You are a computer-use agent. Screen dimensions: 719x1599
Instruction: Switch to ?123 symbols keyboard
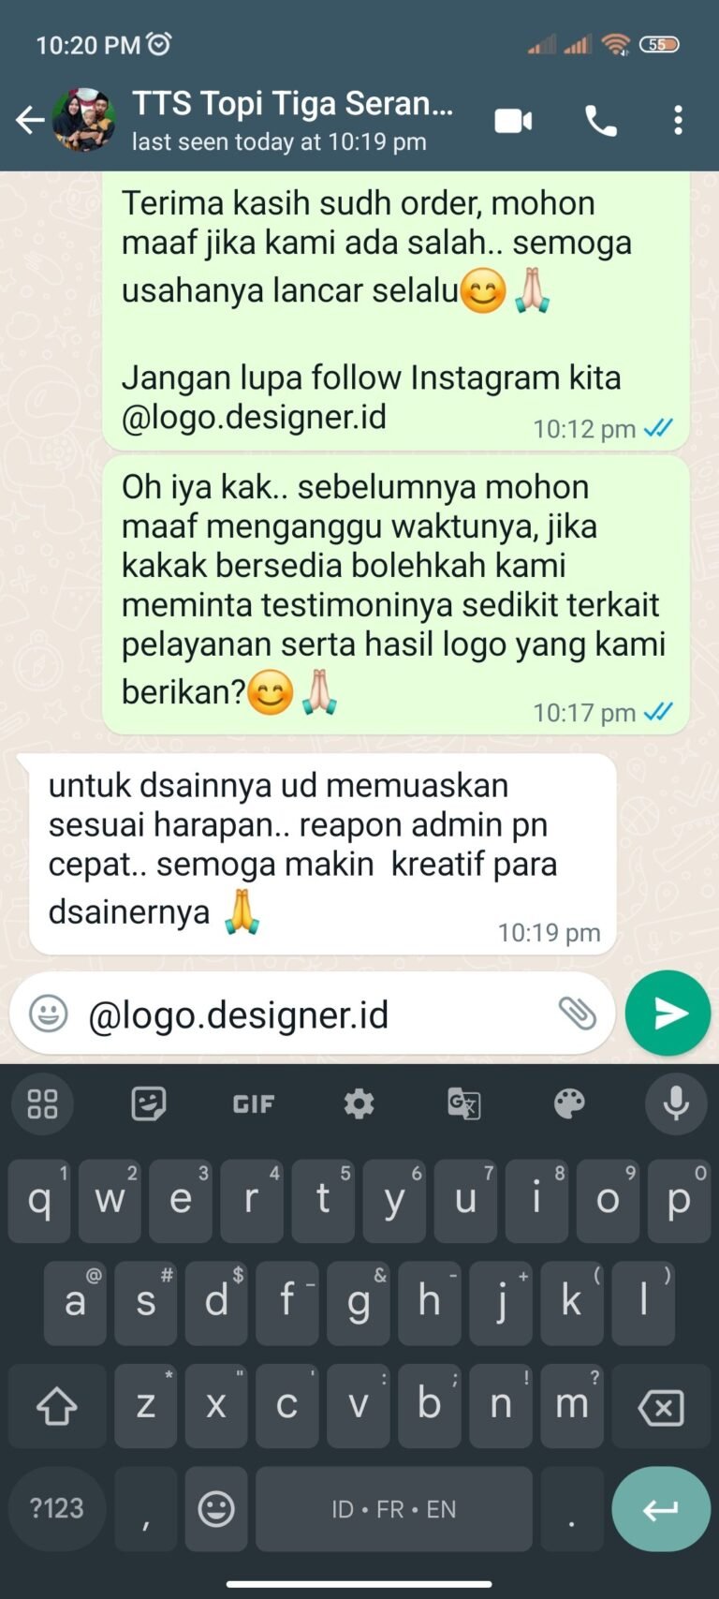coord(57,1508)
